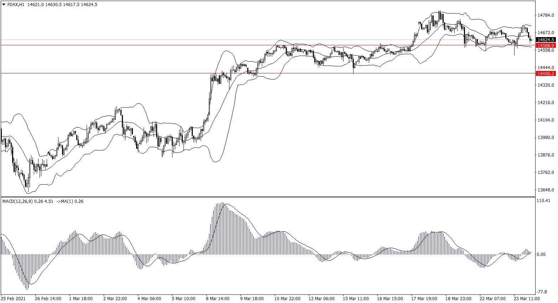The image size is (558, 303).
Task: Click the 4 Mar 06:00 time label
Action: tap(149, 299)
